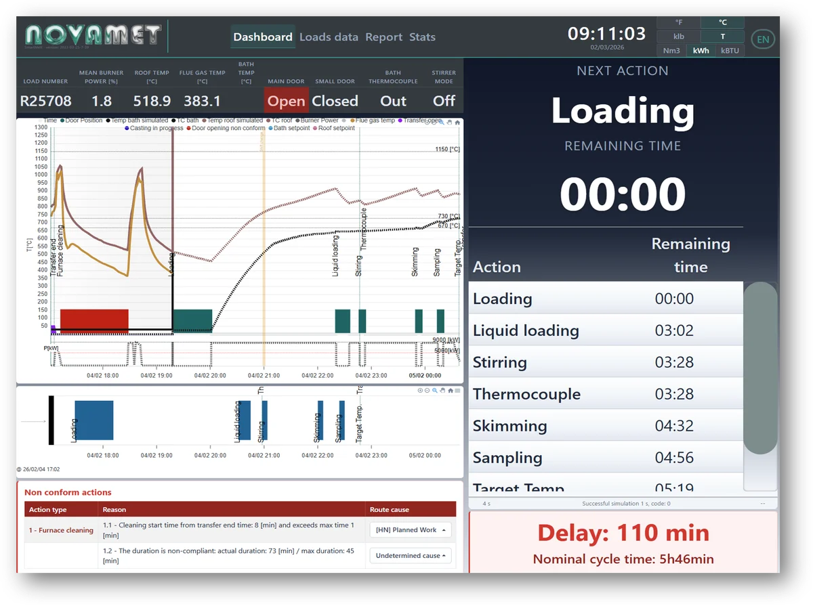The image size is (813, 606).
Task: Select the zoom-in icon on main chart toolbar
Action: (x=427, y=123)
